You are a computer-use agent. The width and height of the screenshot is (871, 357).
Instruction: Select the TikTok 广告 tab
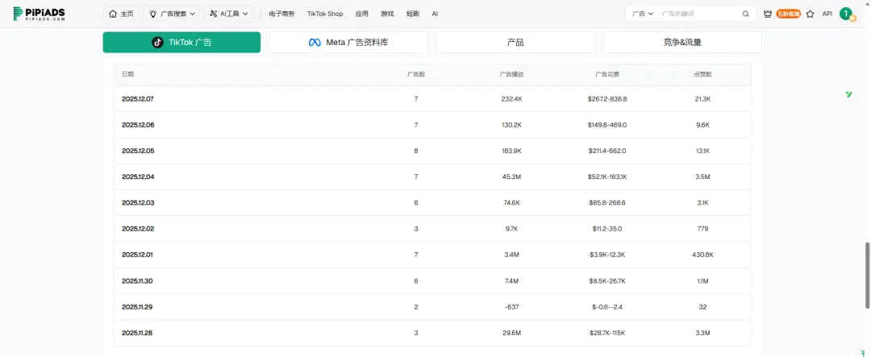181,43
